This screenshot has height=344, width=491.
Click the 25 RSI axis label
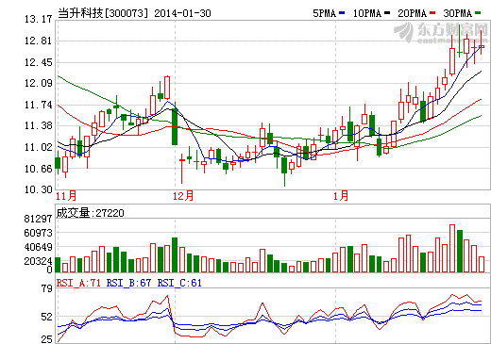point(47,339)
